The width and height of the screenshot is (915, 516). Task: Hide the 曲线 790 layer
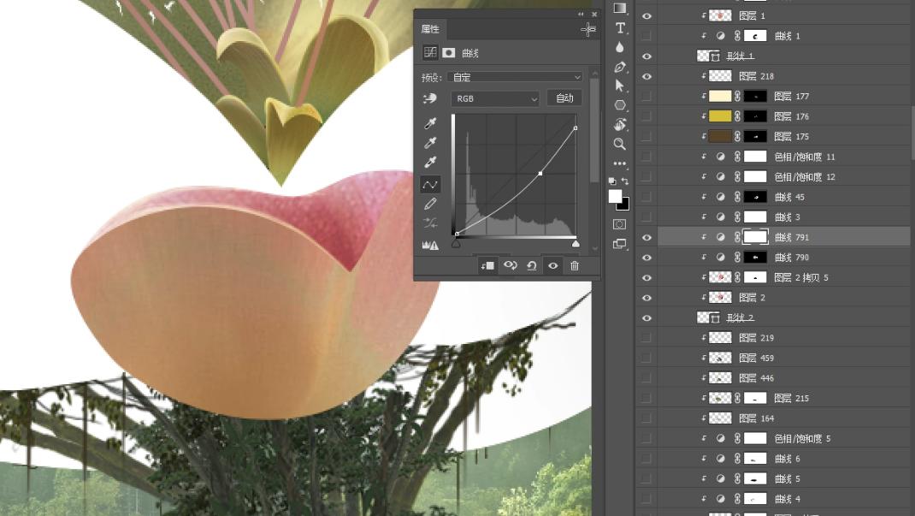click(646, 258)
